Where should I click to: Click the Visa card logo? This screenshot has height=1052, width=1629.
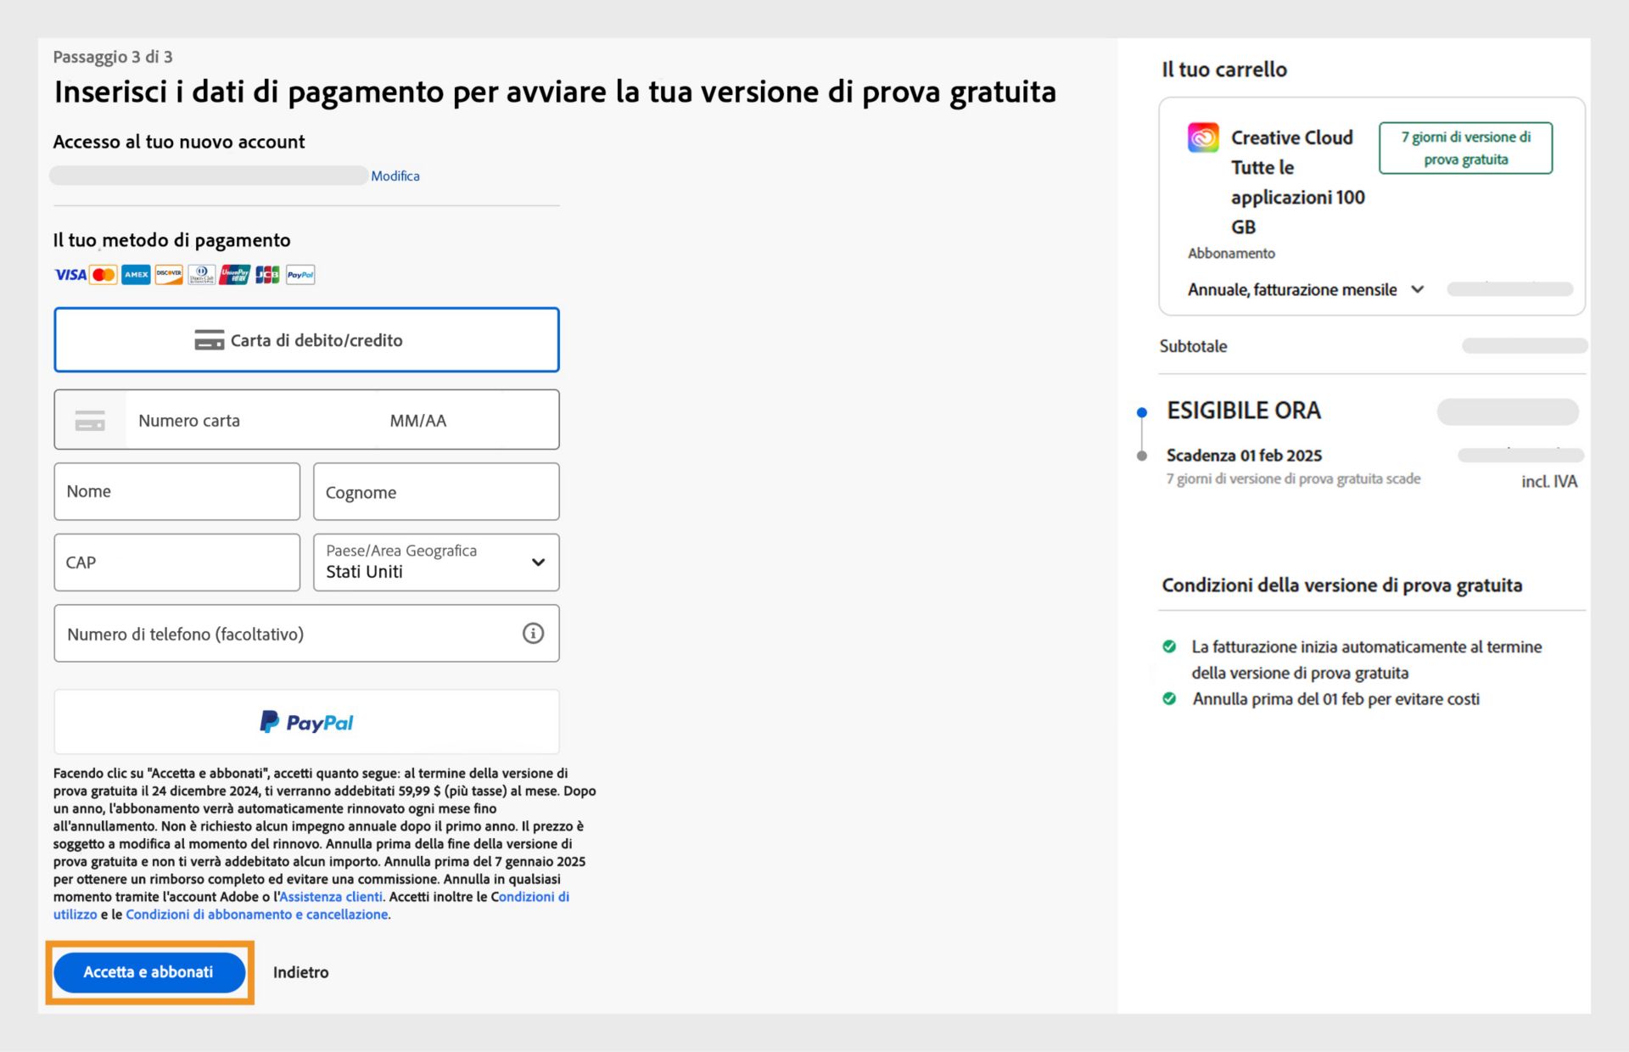tap(70, 275)
